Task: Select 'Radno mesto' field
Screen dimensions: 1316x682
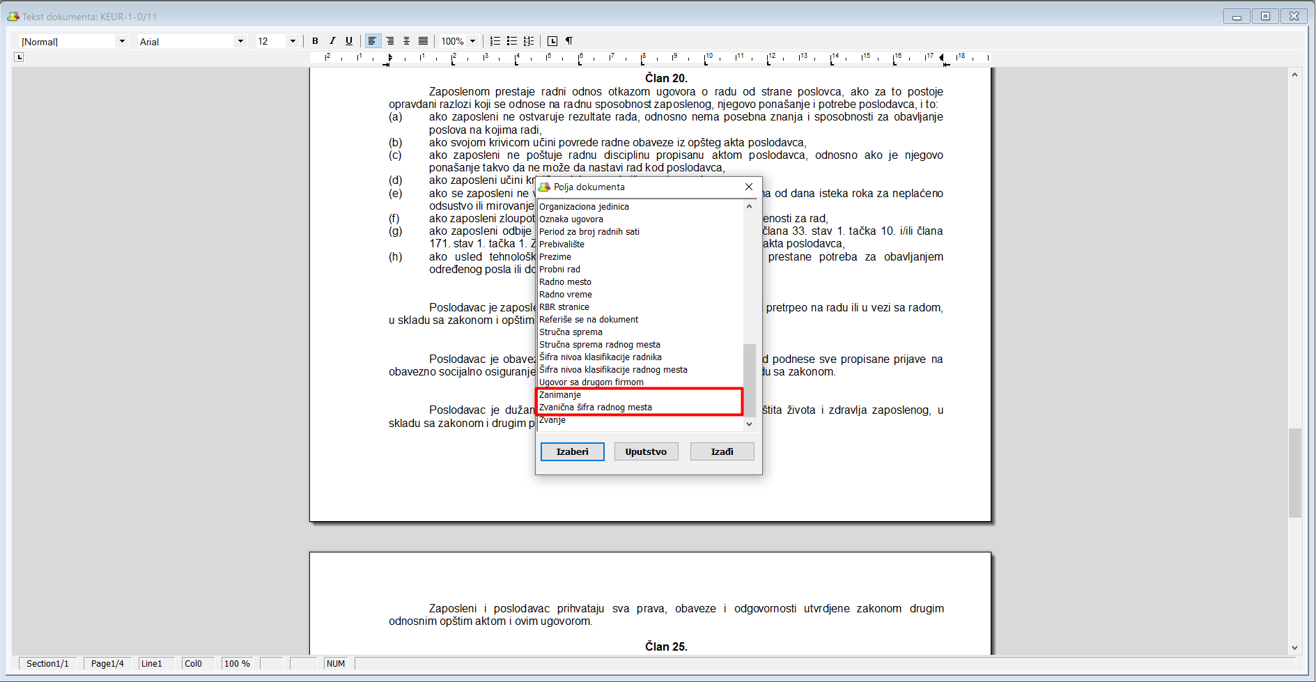Action: coord(640,282)
